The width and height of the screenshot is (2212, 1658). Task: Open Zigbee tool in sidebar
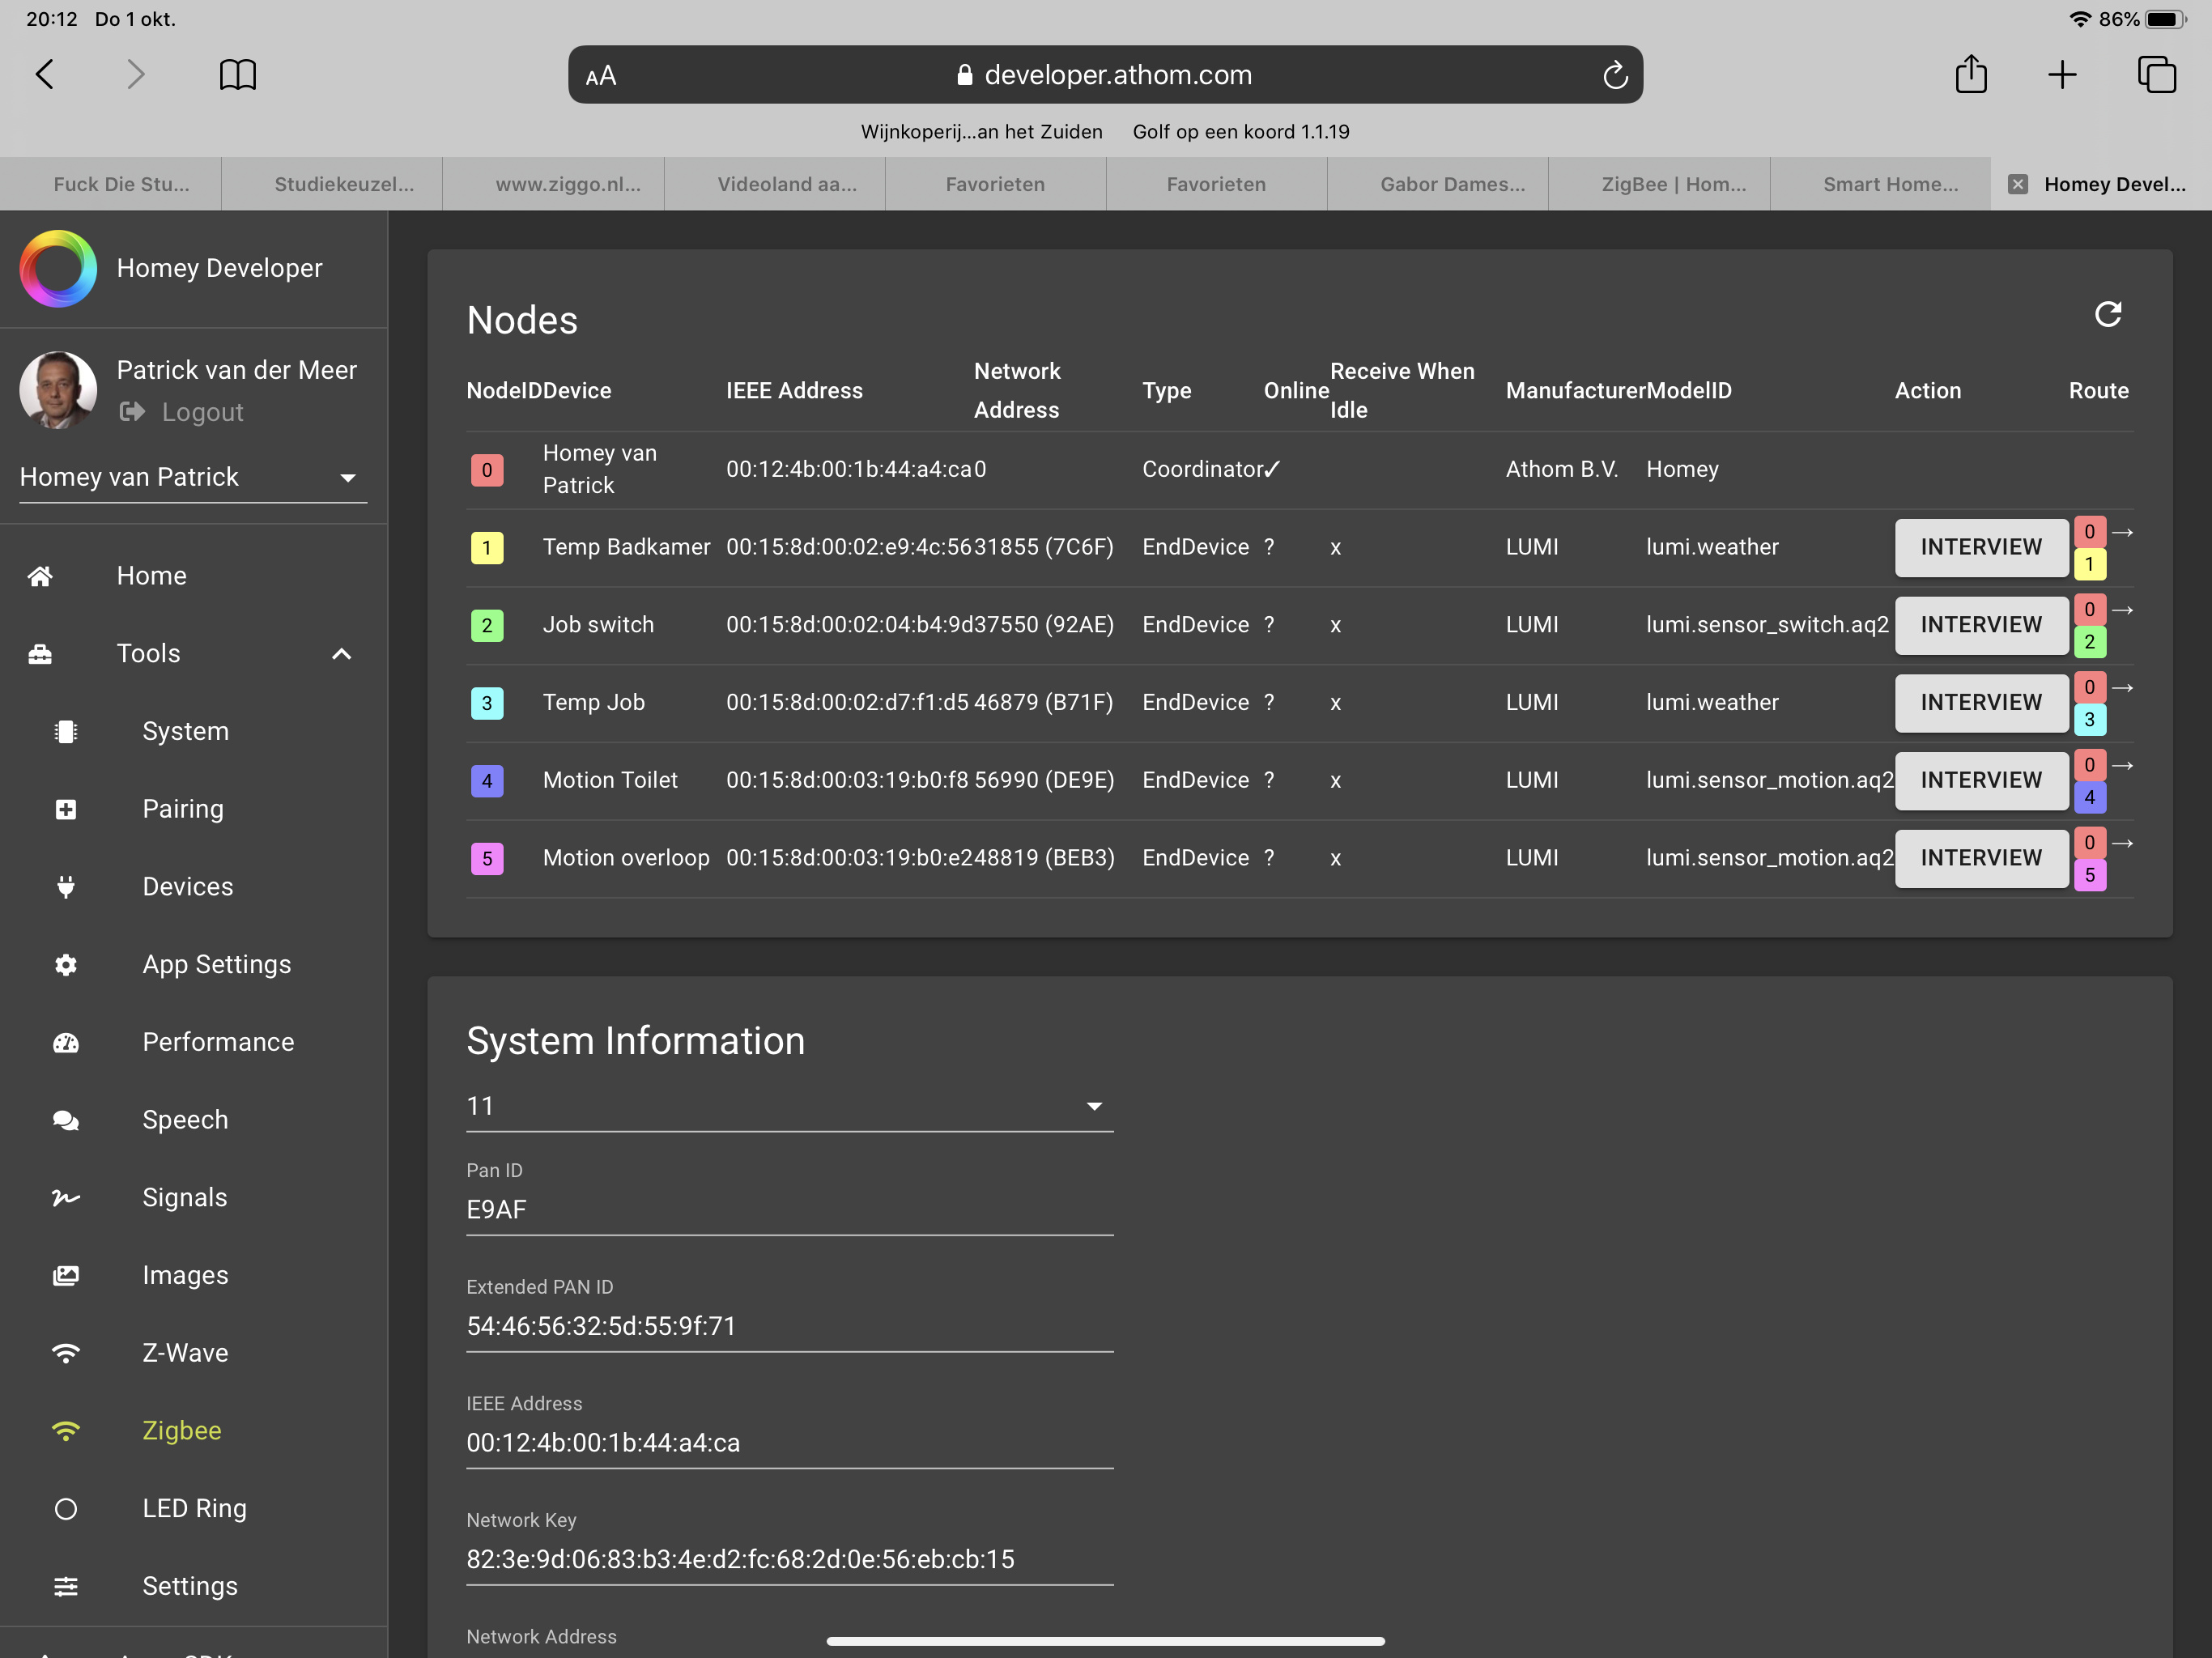181,1430
